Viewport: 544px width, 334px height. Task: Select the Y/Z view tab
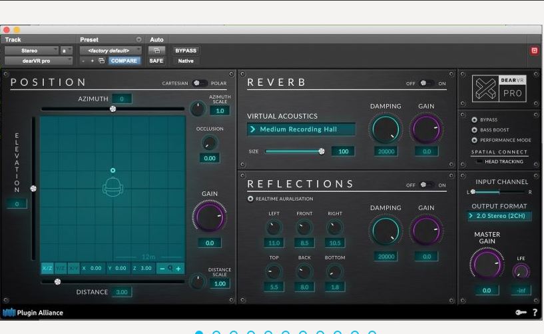coord(61,269)
